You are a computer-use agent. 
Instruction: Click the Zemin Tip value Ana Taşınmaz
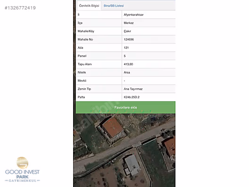133,89
